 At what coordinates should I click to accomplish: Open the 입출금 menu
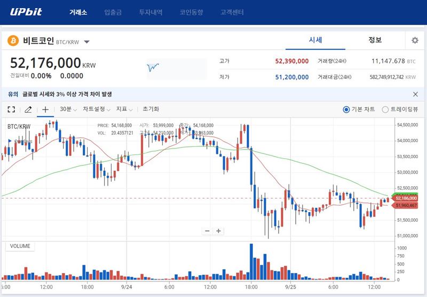(x=113, y=12)
